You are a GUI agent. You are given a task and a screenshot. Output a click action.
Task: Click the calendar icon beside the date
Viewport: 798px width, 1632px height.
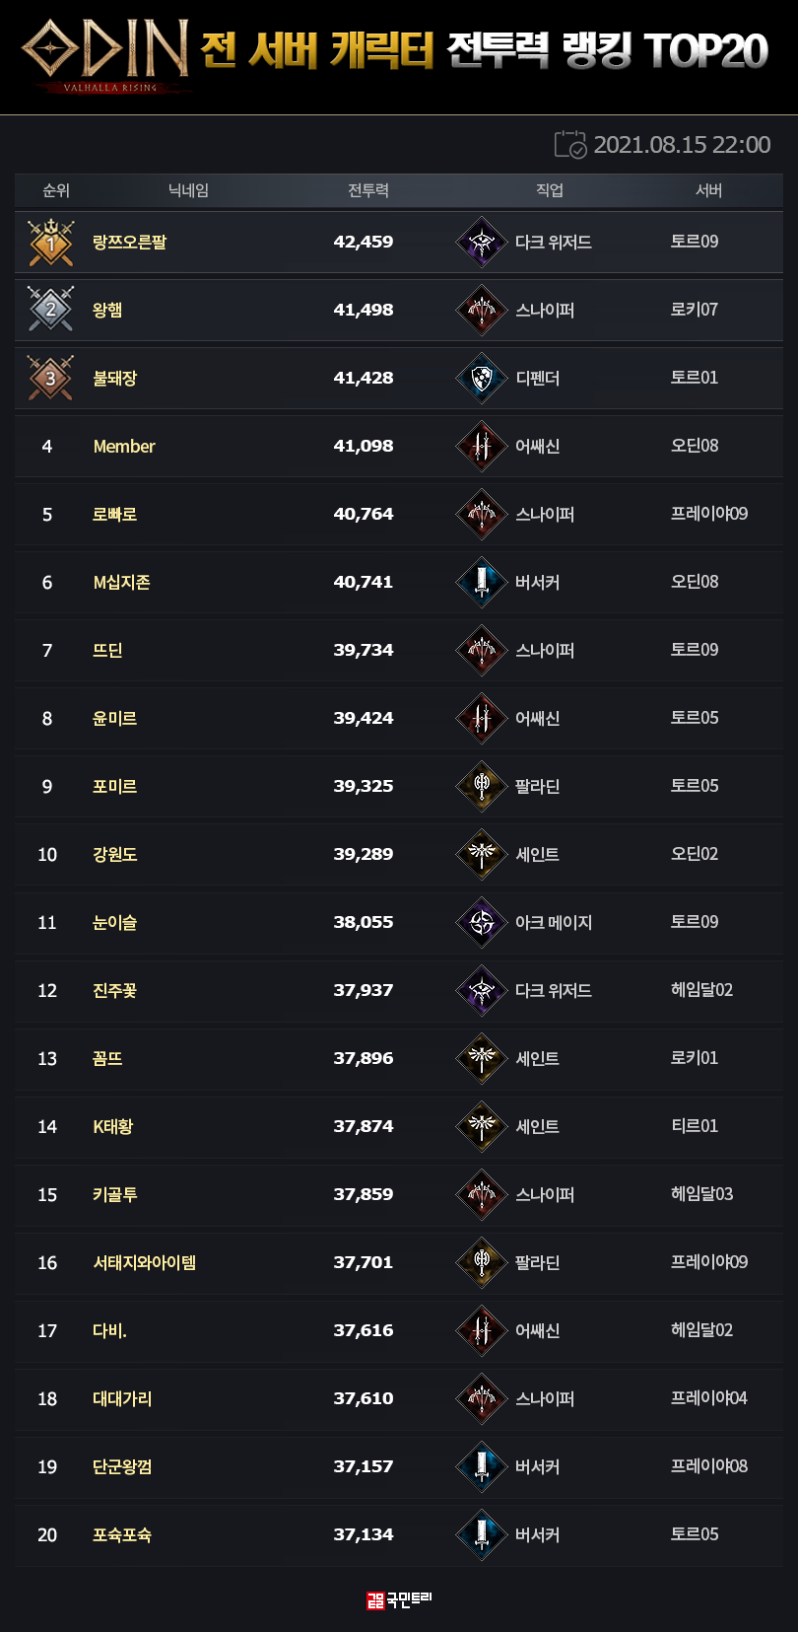(570, 145)
